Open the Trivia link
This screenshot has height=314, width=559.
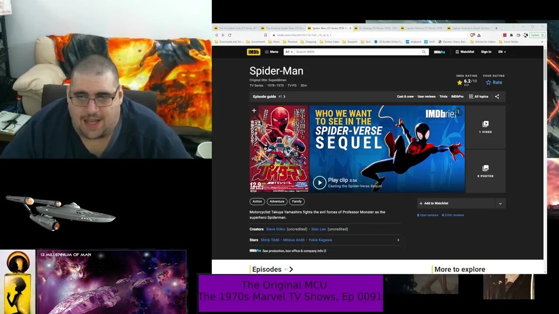443,96
